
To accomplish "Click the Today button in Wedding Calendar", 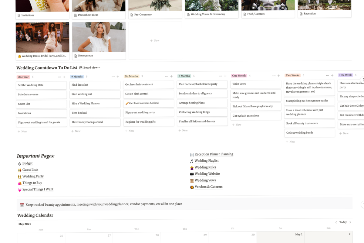I will (343, 222).
